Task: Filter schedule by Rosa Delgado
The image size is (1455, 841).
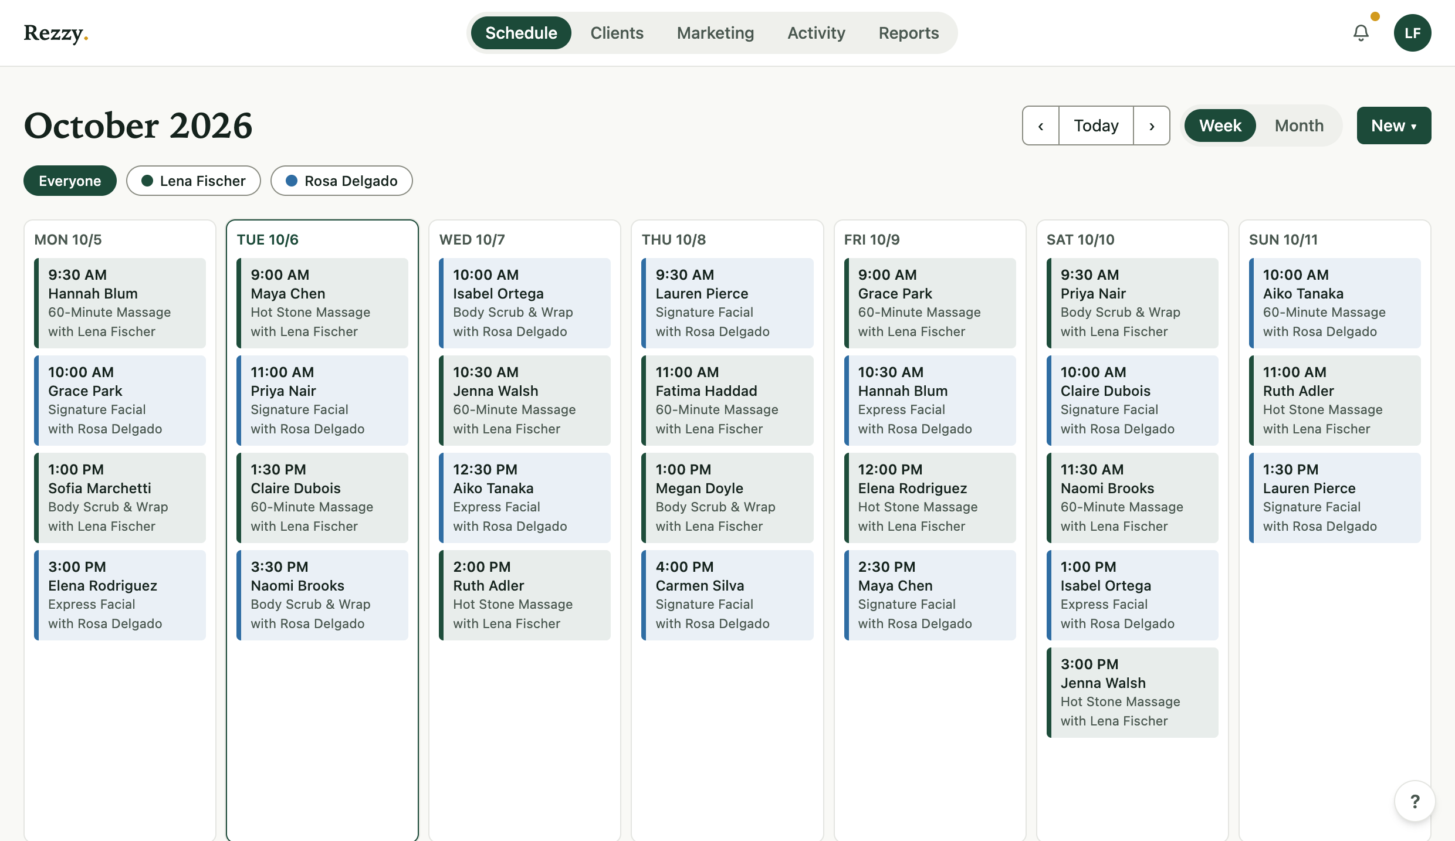Action: (341, 181)
